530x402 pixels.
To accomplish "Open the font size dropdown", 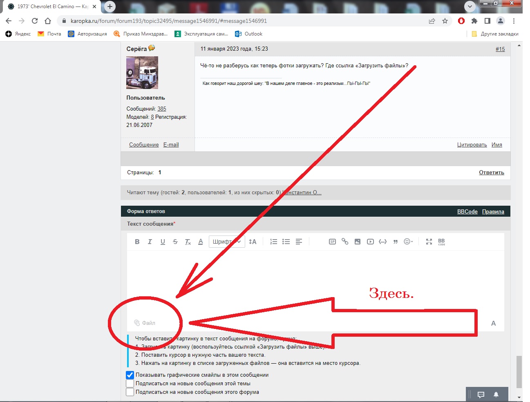I will (253, 242).
